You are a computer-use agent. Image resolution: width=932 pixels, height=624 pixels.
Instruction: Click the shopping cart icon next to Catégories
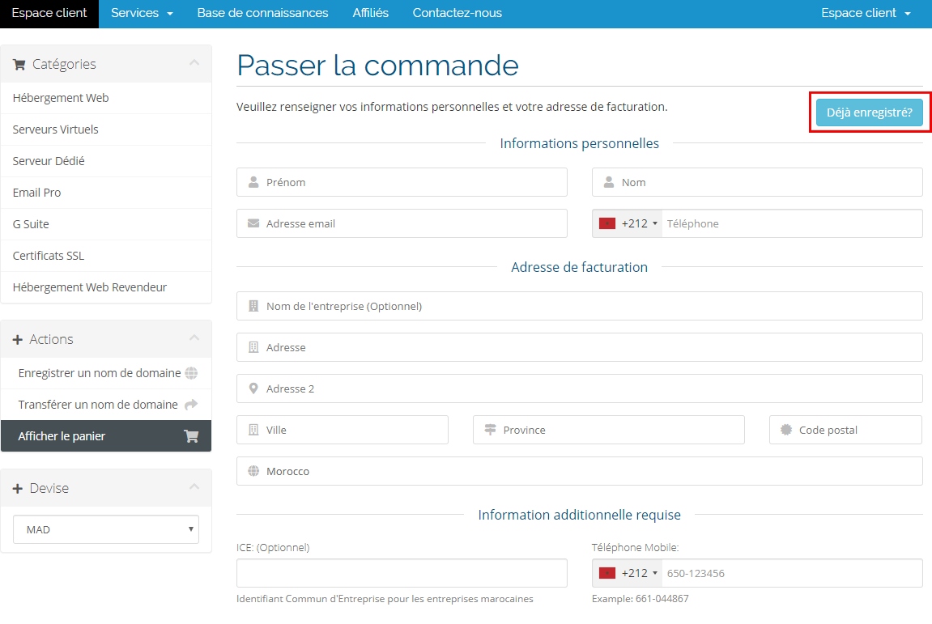pyautogui.click(x=19, y=64)
